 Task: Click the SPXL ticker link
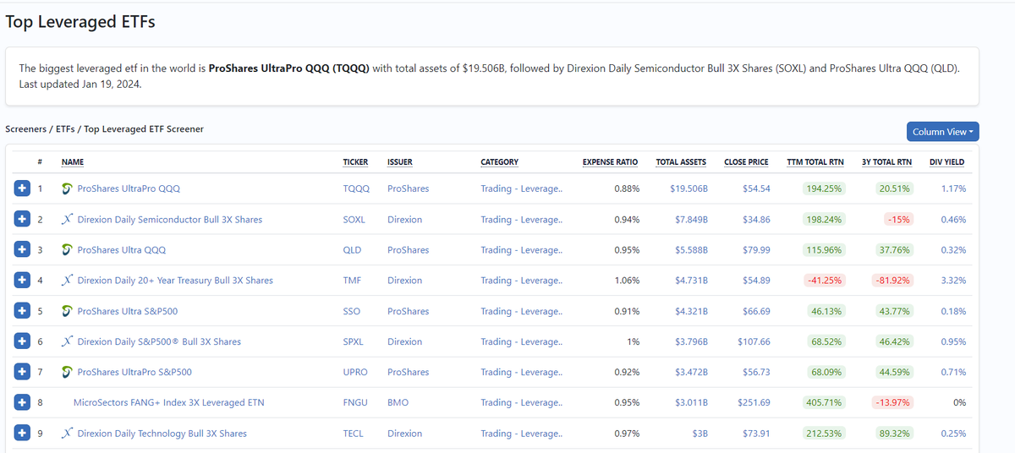tap(354, 341)
